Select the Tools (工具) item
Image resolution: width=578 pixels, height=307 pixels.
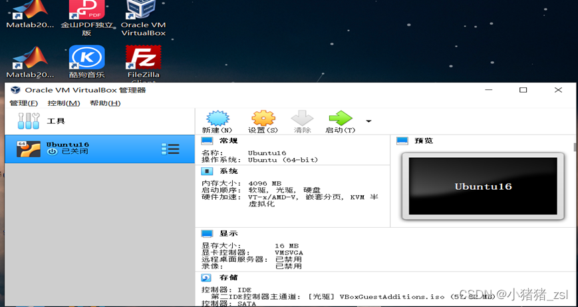point(100,121)
